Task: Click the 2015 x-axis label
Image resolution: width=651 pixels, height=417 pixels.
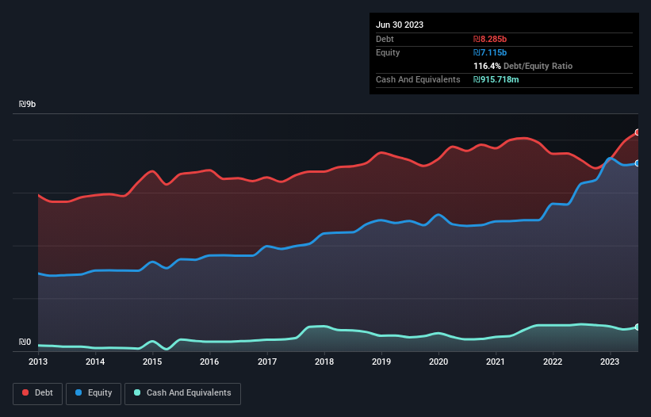Action: (152, 362)
